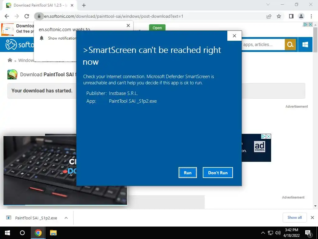Close the Download PaintTool SAI tab
The height and width of the screenshot is (239, 318).
[72, 5]
